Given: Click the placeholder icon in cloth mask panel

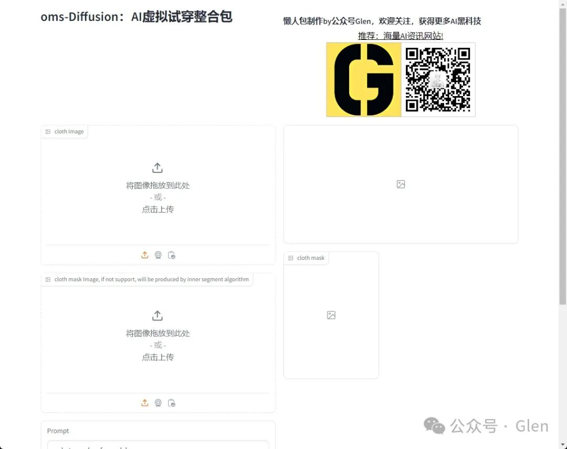Looking at the screenshot, I should (331, 315).
